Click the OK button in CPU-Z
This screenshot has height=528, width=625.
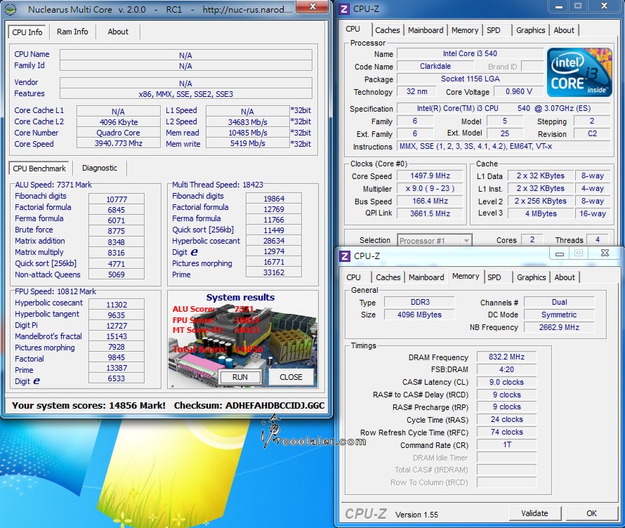point(591,513)
